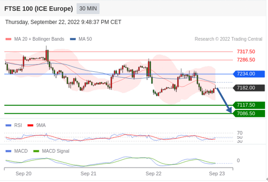Click the Sep 21 date axis label

(88, 174)
